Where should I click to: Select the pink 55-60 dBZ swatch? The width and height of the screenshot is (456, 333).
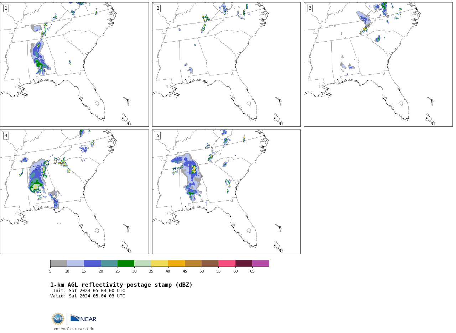[227, 263]
